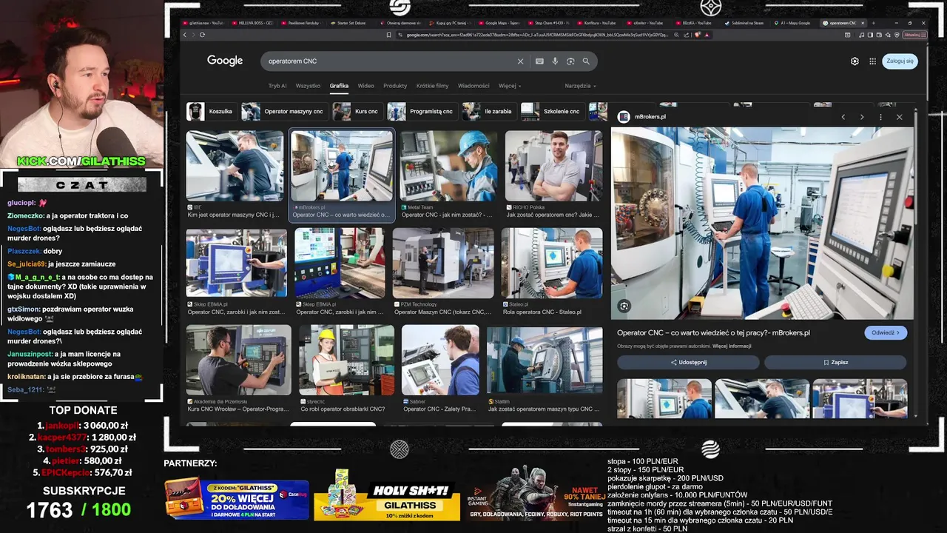The width and height of the screenshot is (947, 533).
Task: Open 'Operator CNC – co warto wiedzieć' title link
Action: click(713, 333)
